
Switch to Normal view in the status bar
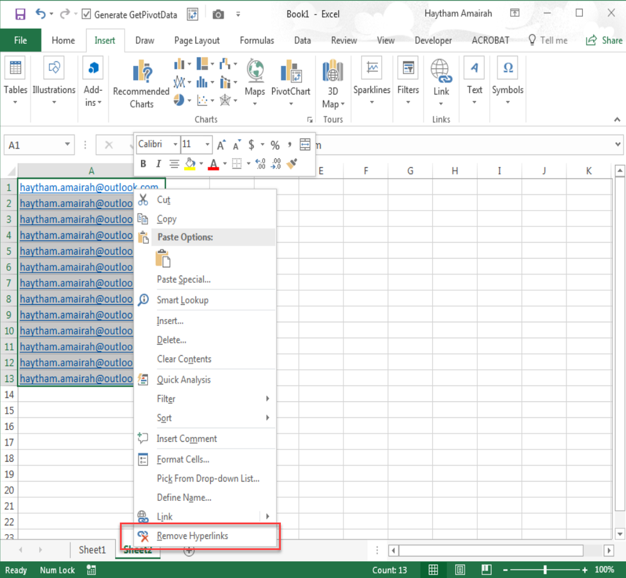[x=433, y=570]
